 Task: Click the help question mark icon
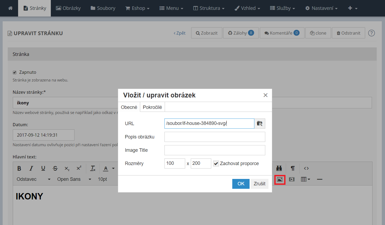pos(371,33)
